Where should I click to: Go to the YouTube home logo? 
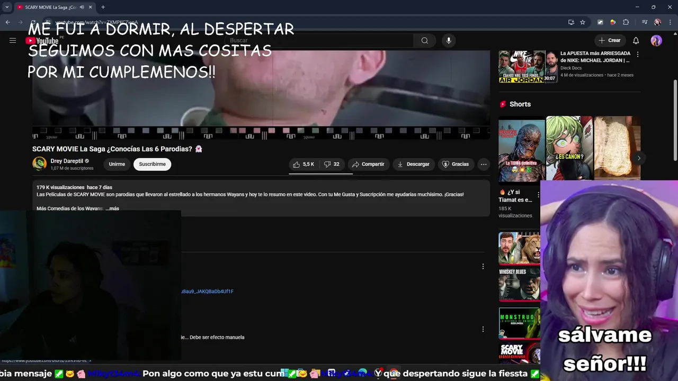[x=42, y=41]
